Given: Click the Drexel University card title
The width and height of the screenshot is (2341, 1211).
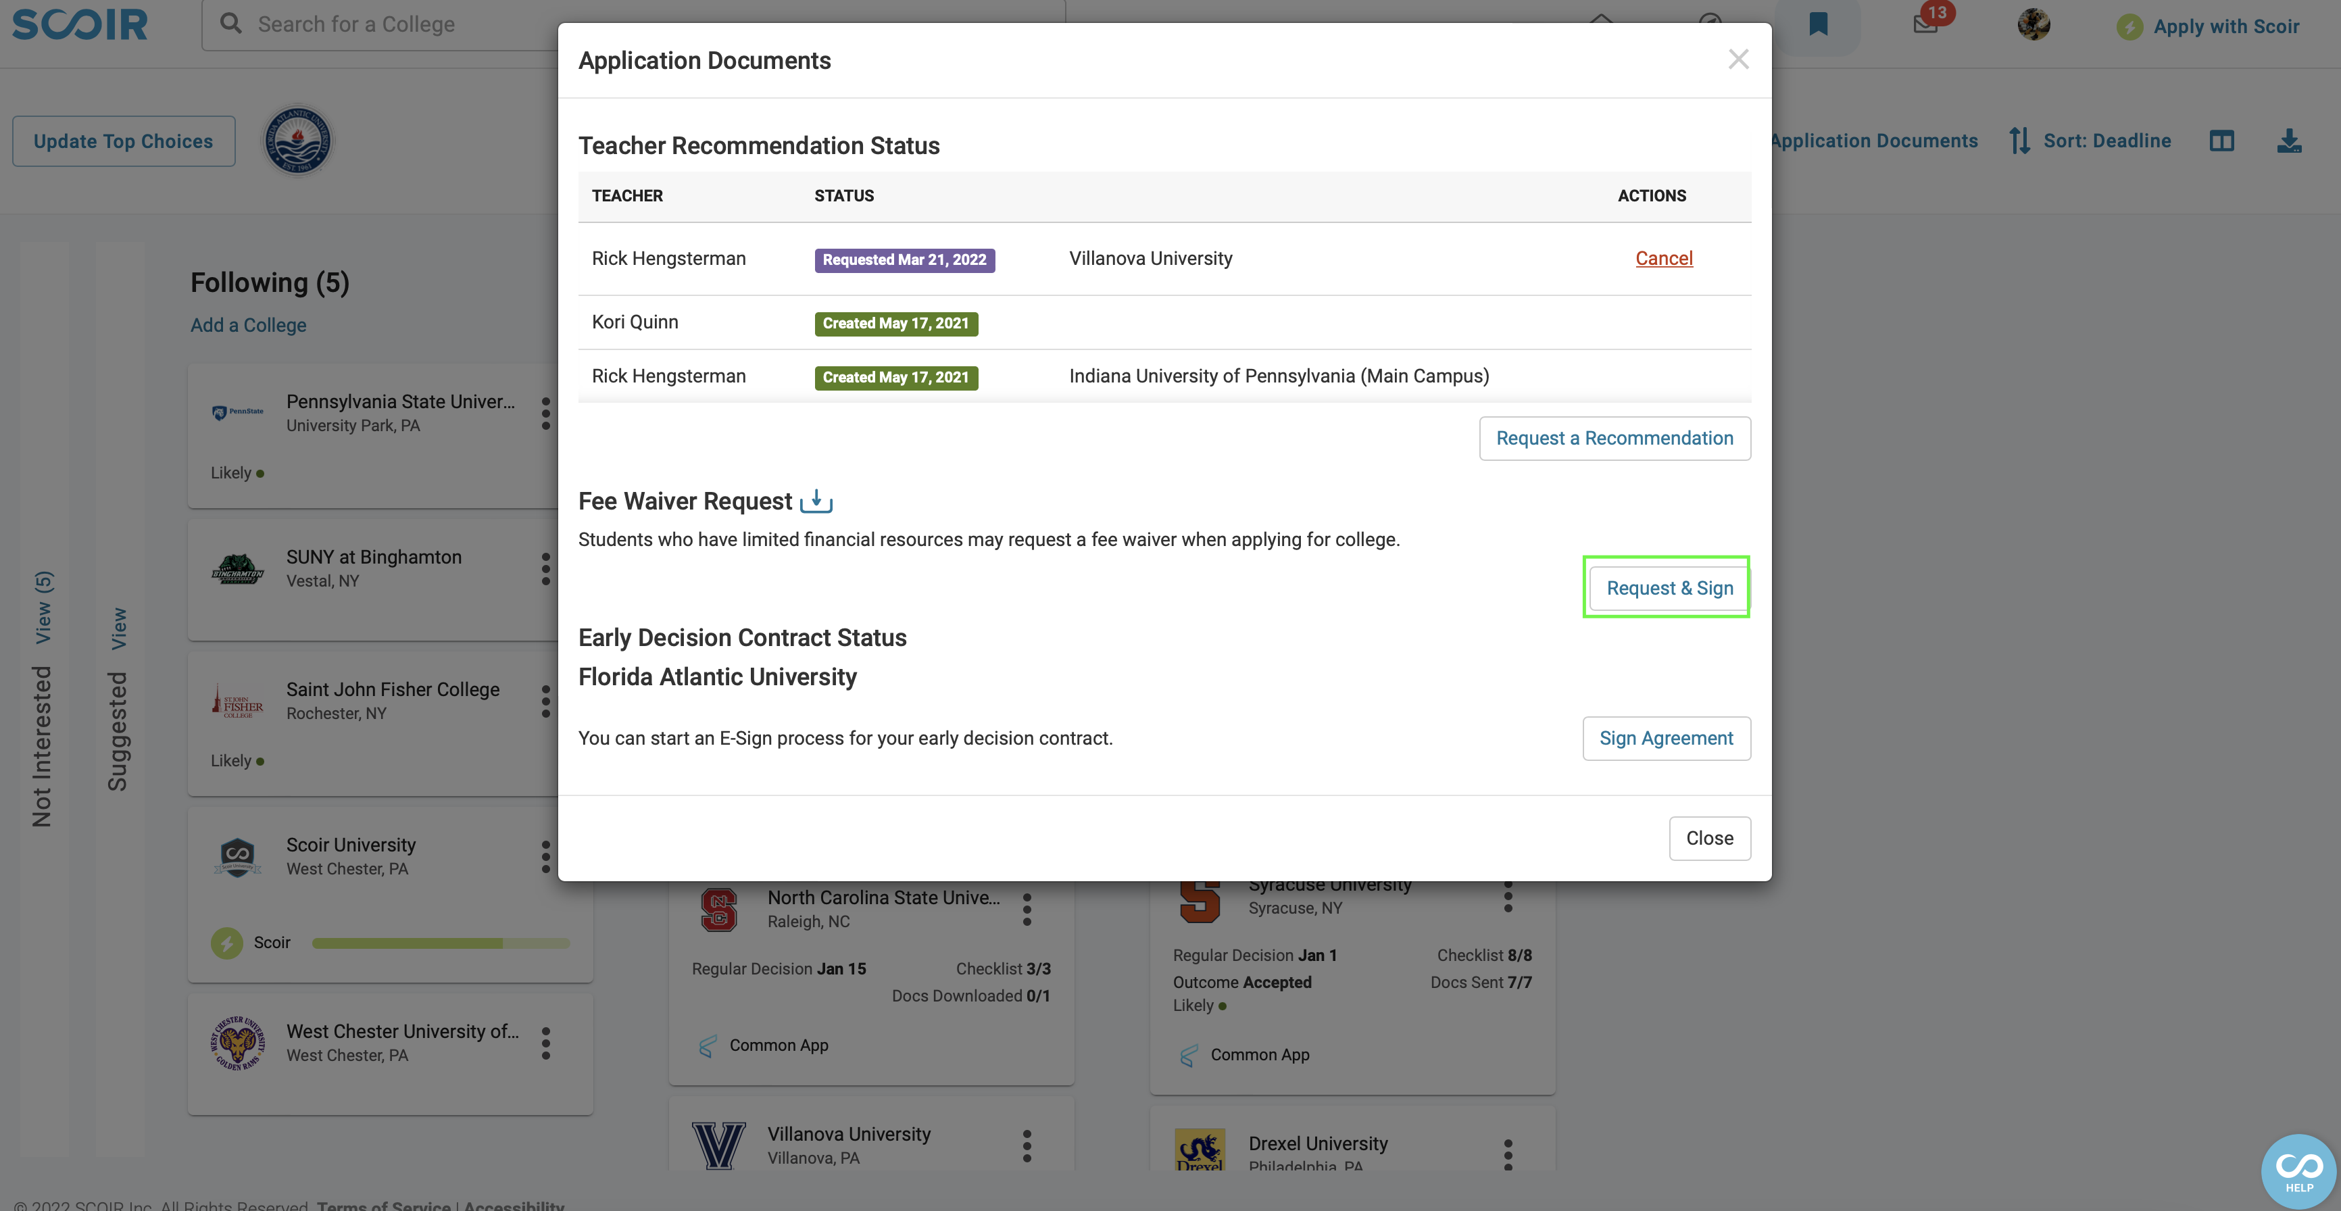Looking at the screenshot, I should [x=1318, y=1144].
